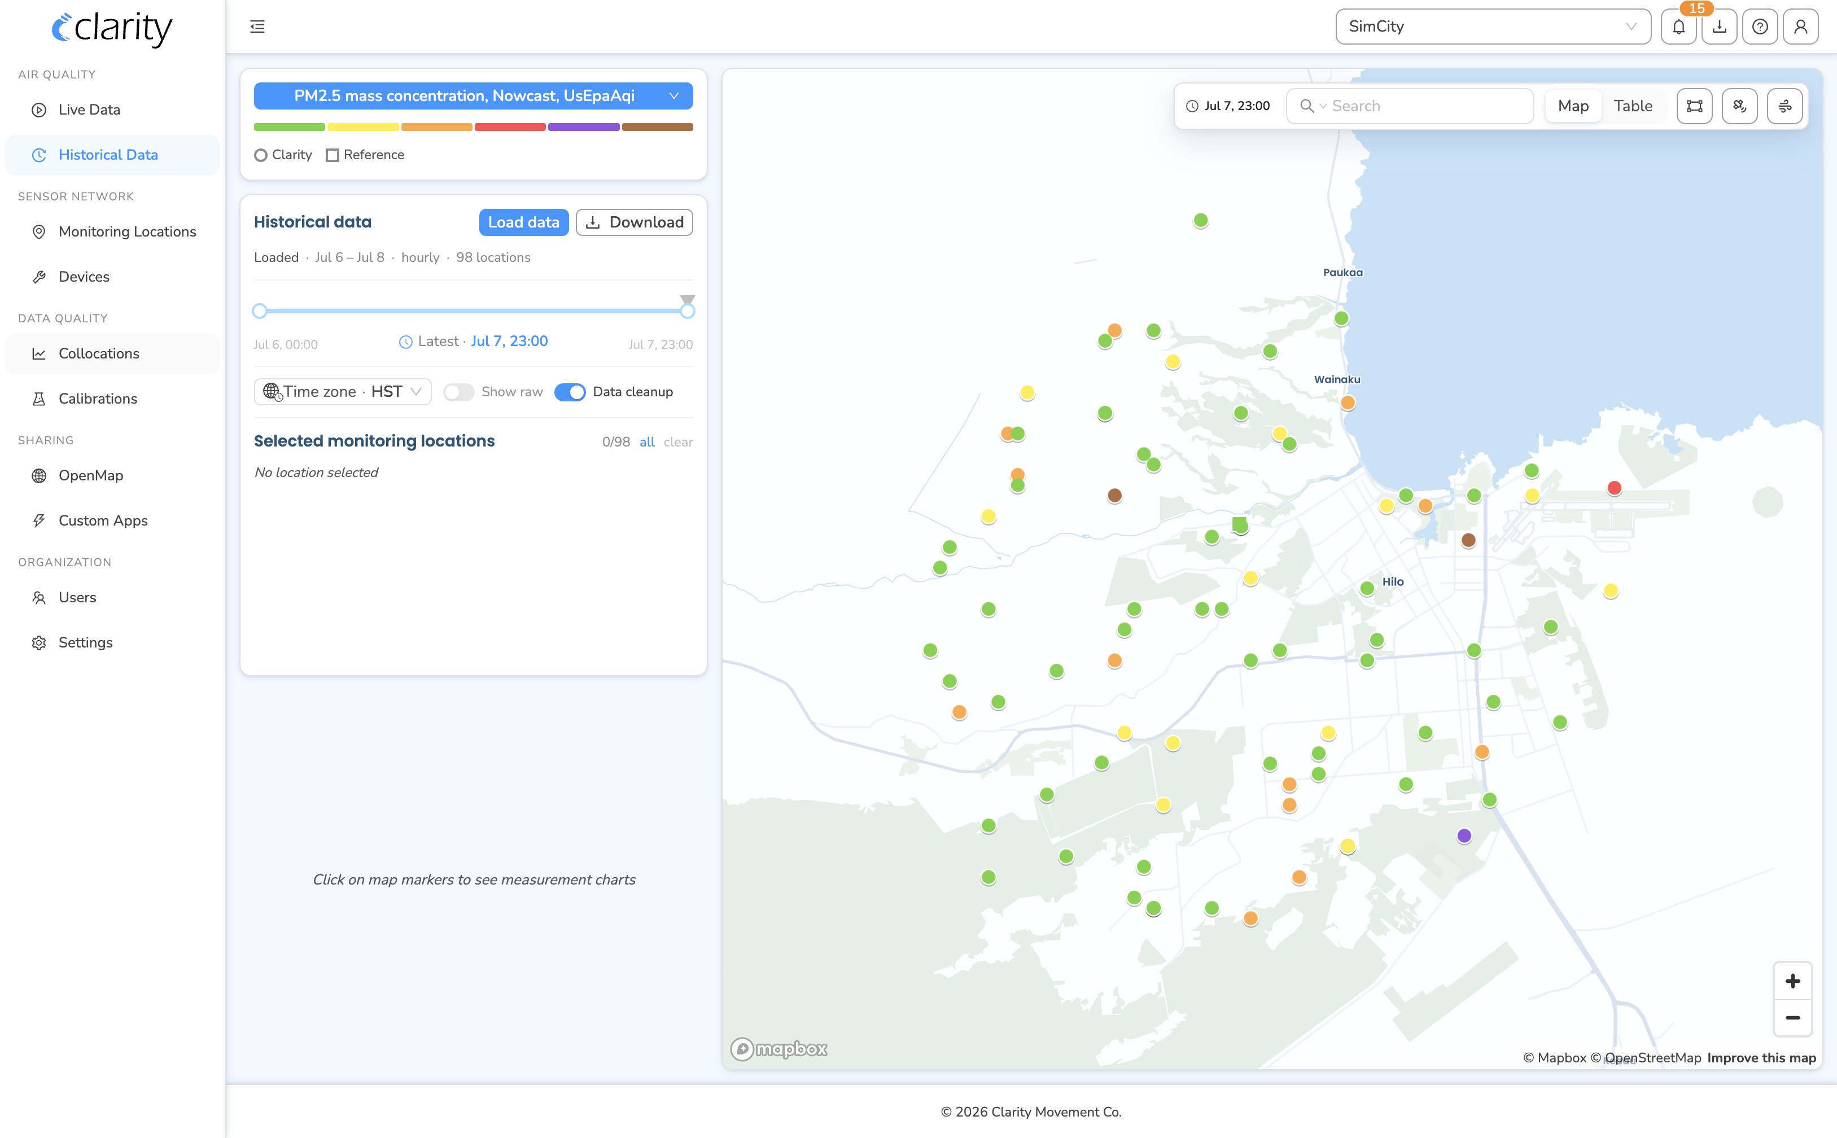Image resolution: width=1837 pixels, height=1138 pixels.
Task: Open the Devices page
Action: [x=112, y=277]
